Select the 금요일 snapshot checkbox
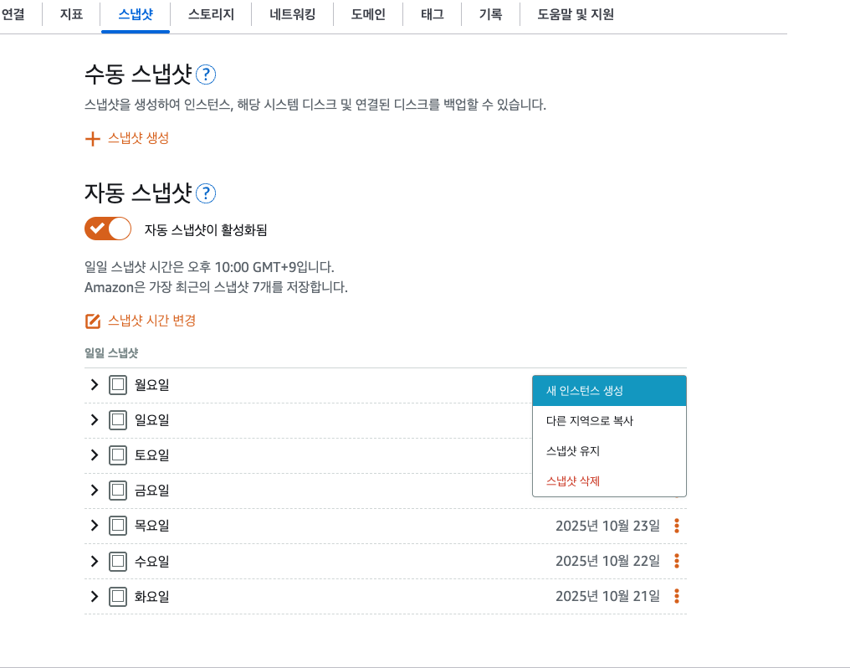Image resolution: width=850 pixels, height=668 pixels. tap(118, 490)
